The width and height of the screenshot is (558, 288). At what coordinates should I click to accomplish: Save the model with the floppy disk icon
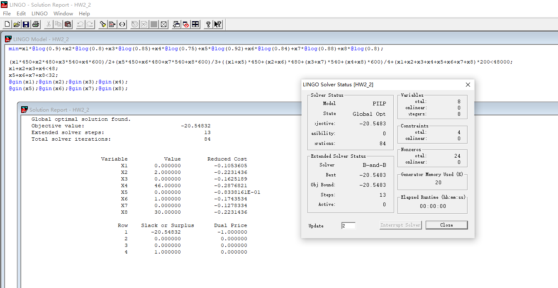[x=26, y=24]
